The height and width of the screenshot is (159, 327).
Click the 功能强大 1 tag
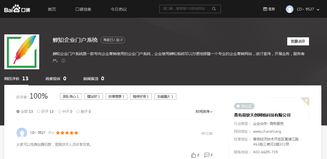(165, 96)
